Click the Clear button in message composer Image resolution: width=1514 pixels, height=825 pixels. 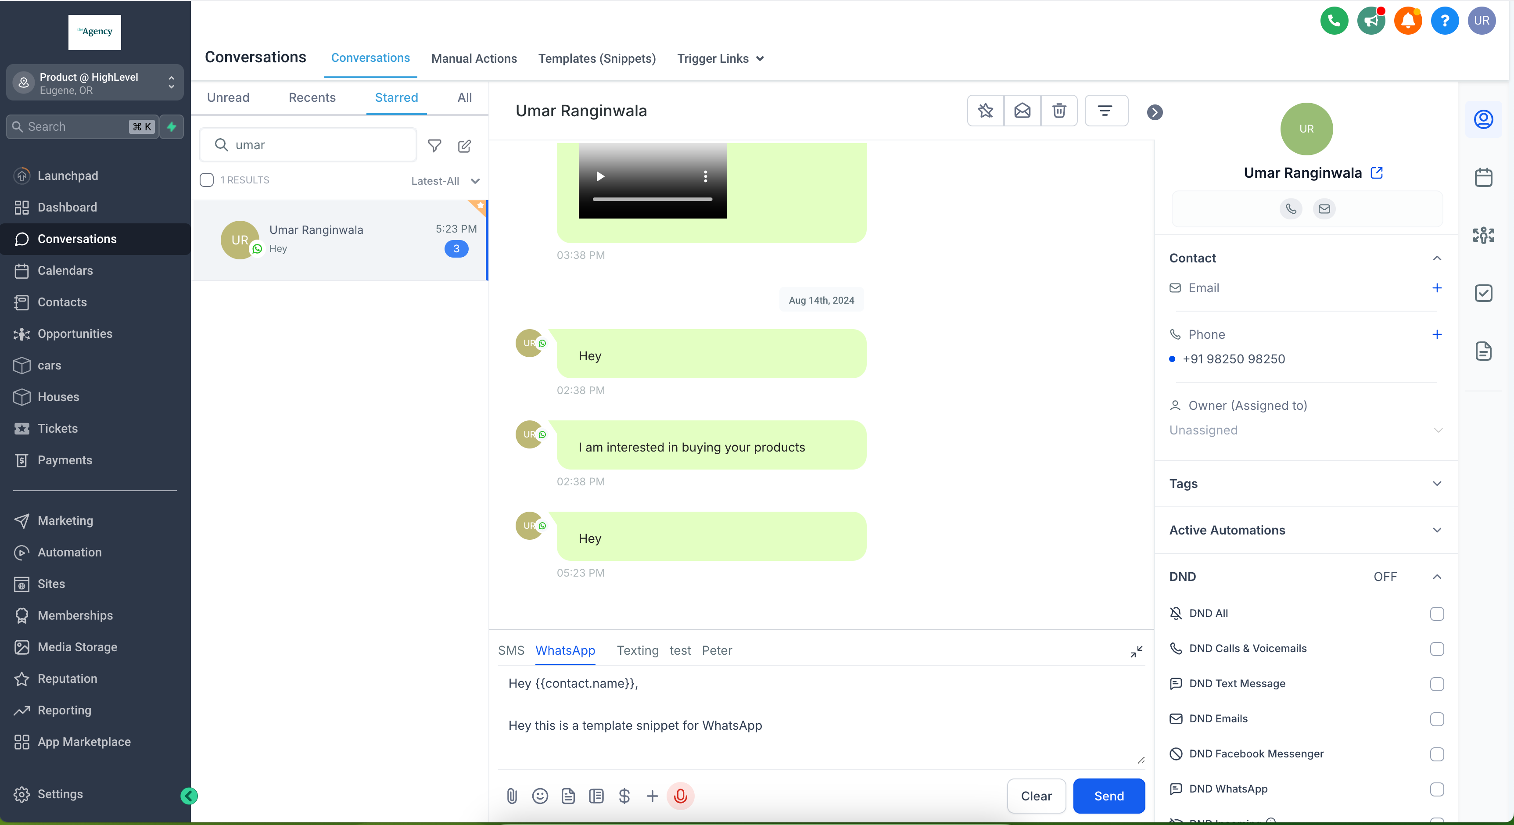point(1036,796)
